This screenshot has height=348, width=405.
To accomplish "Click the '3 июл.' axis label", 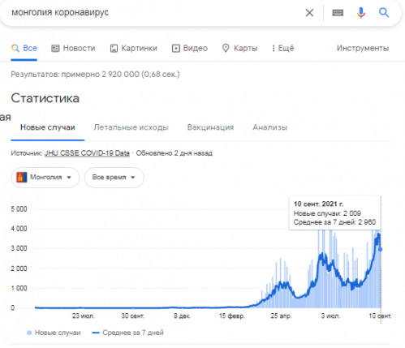I will 330,316.
